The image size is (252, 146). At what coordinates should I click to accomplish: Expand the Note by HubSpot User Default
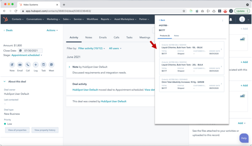click(x=69, y=67)
